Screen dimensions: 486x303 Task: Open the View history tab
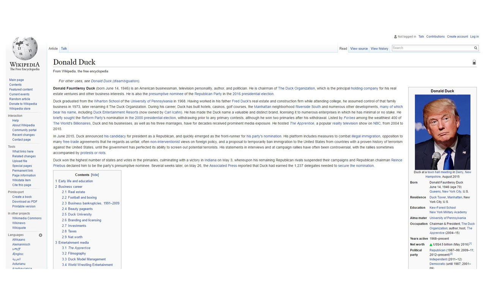pyautogui.click(x=379, y=48)
